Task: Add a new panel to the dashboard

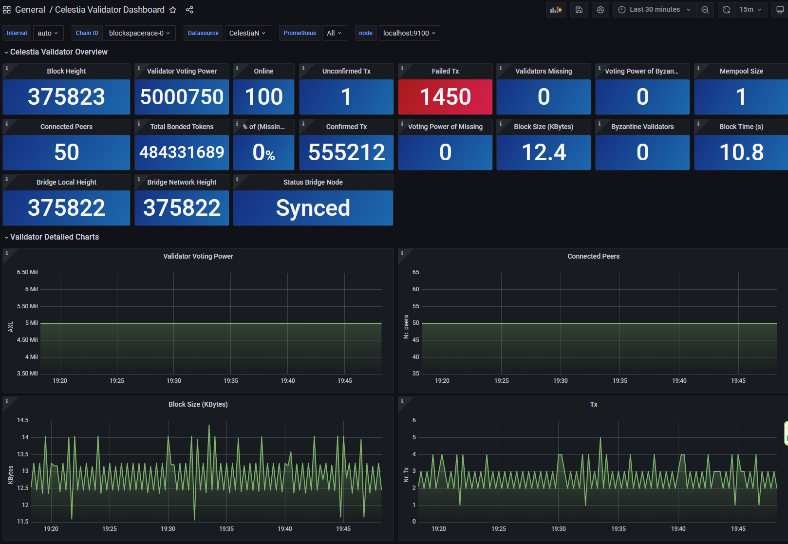Action: click(556, 9)
